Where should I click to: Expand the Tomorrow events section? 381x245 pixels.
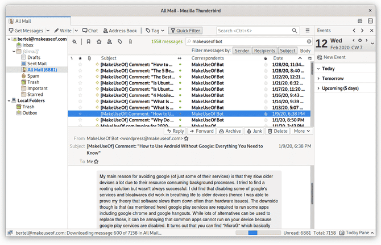tap(318, 78)
